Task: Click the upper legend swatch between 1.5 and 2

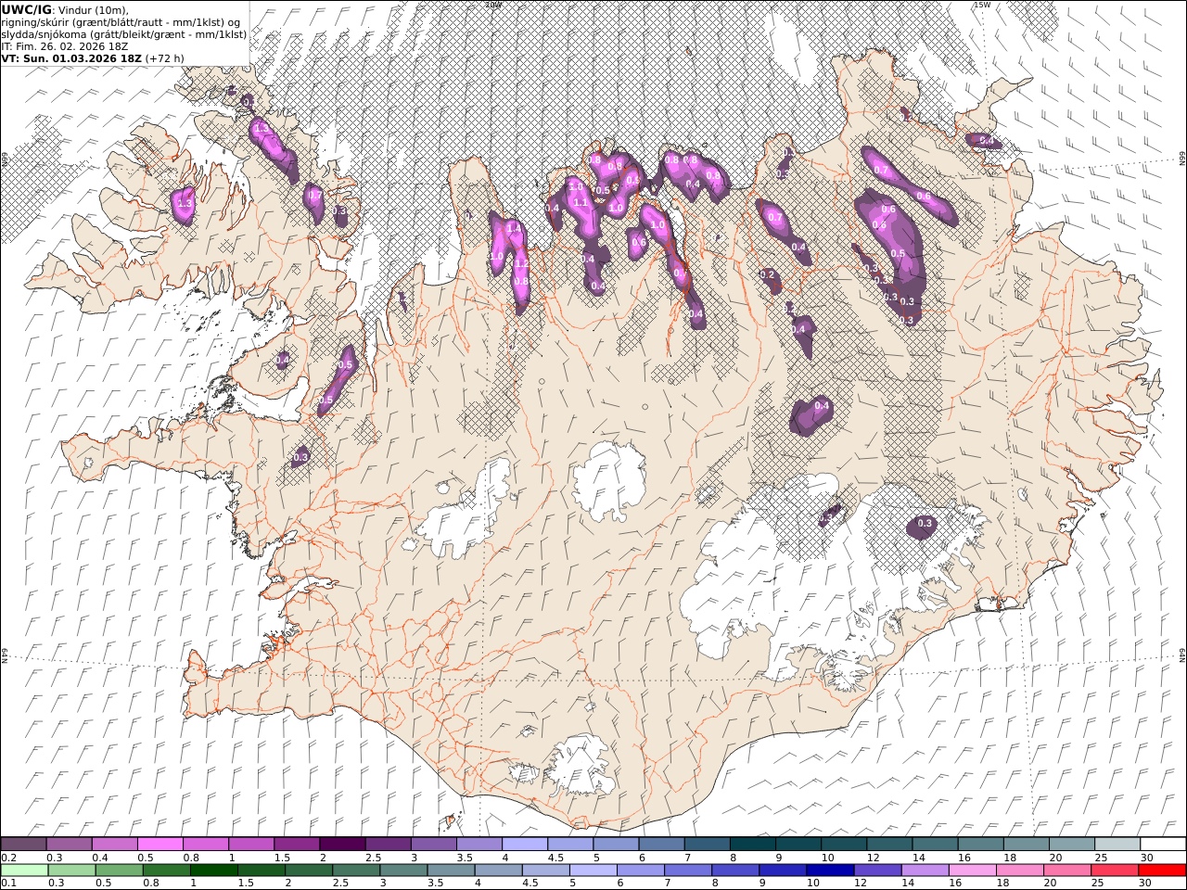Action: (x=297, y=844)
